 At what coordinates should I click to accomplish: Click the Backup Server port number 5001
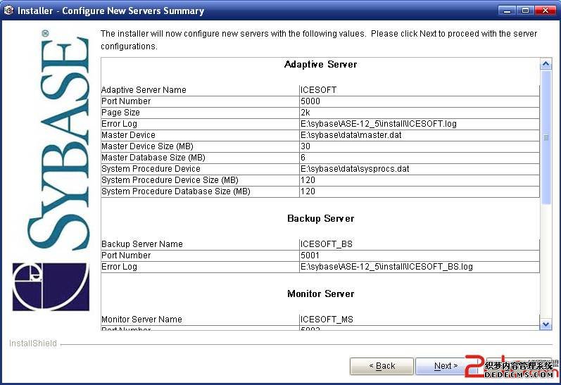[x=310, y=255]
